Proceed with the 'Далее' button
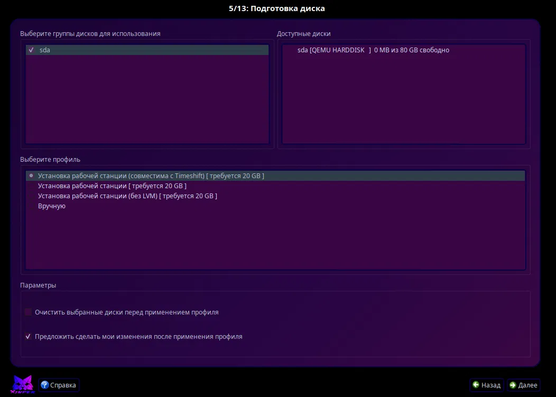Viewport: 556px width, 397px height. coord(524,385)
